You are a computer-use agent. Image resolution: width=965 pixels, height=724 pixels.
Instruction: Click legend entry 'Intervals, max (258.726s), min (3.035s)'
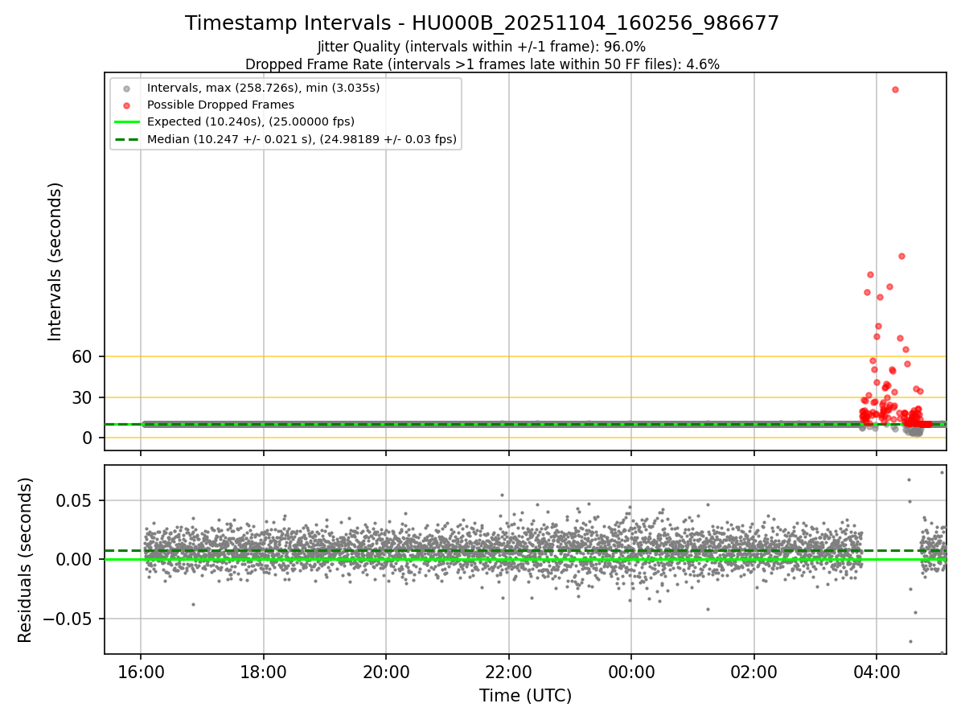point(263,88)
